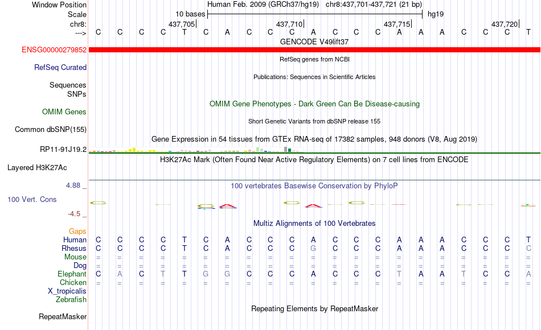Viewport: 541px width, 330px height.
Task: Select the Rhesus alignment row label
Action: (74, 248)
